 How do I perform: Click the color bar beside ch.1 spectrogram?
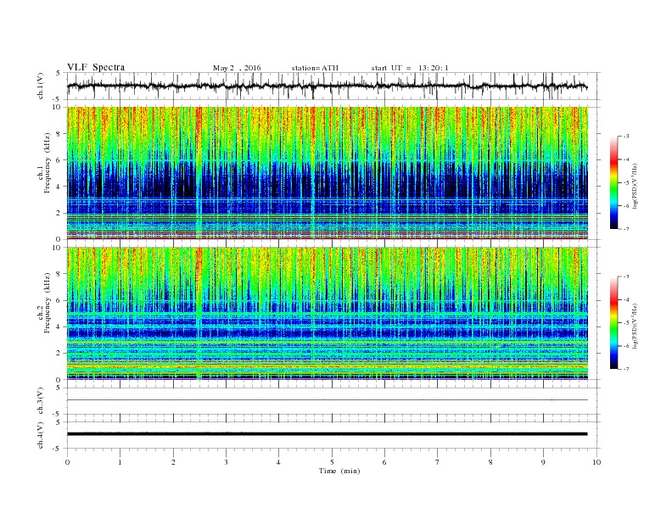point(614,182)
